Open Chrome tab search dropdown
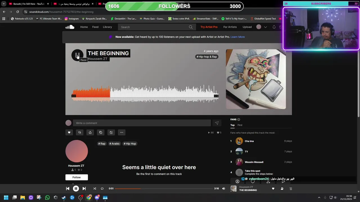Screen dimensions: 360x202 3,4
